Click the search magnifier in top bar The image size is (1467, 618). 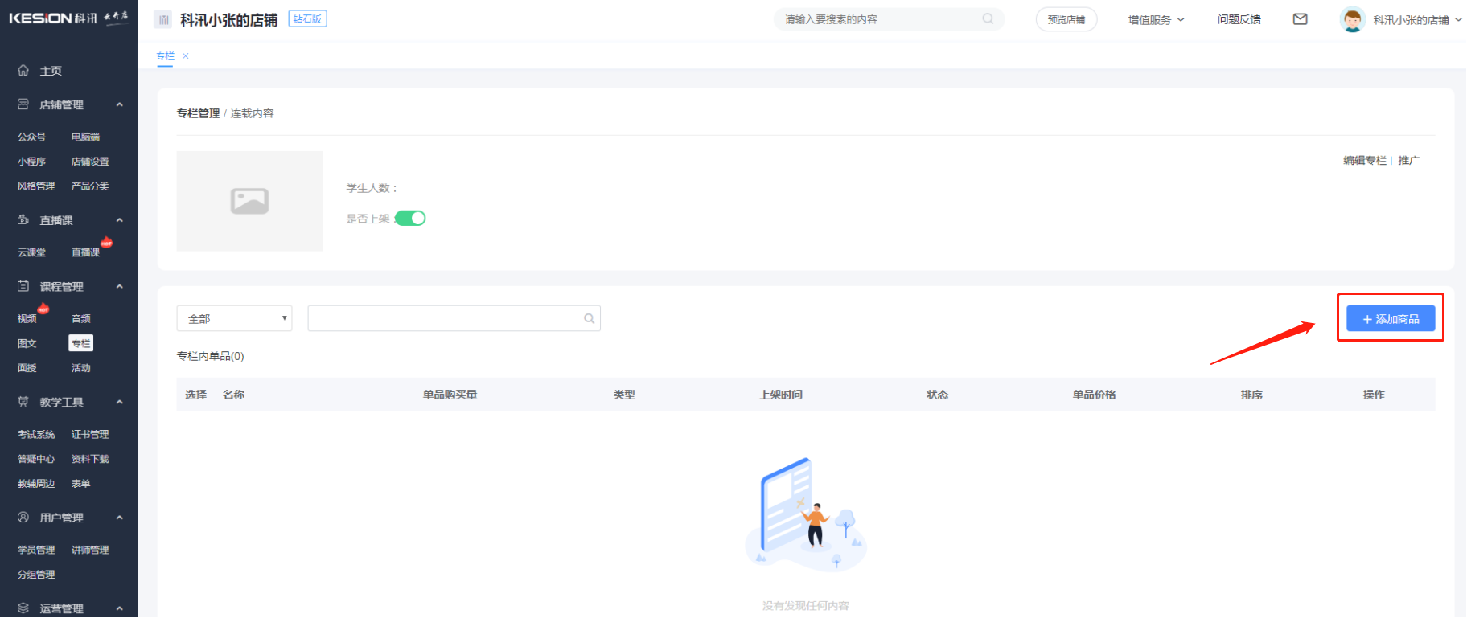(x=988, y=19)
